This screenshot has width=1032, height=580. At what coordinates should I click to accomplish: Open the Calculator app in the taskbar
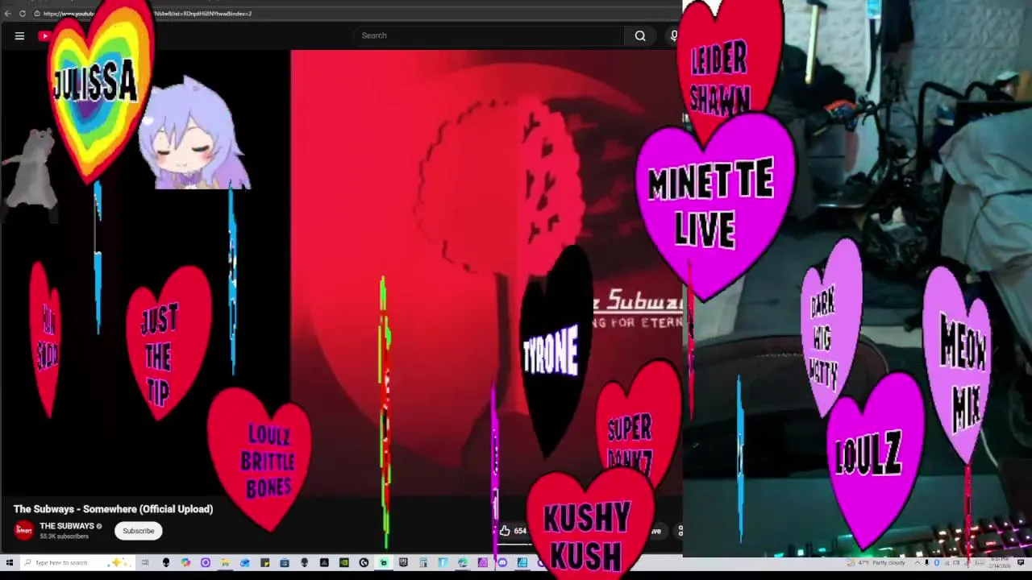(x=423, y=562)
